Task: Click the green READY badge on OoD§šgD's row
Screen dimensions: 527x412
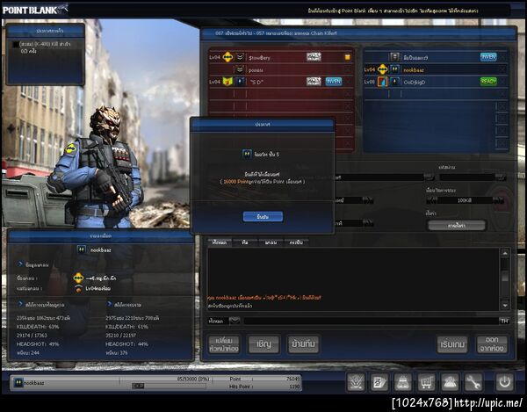Action: (488, 82)
